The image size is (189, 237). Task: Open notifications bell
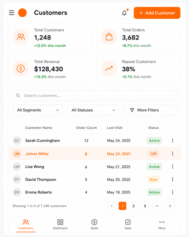tap(124, 13)
